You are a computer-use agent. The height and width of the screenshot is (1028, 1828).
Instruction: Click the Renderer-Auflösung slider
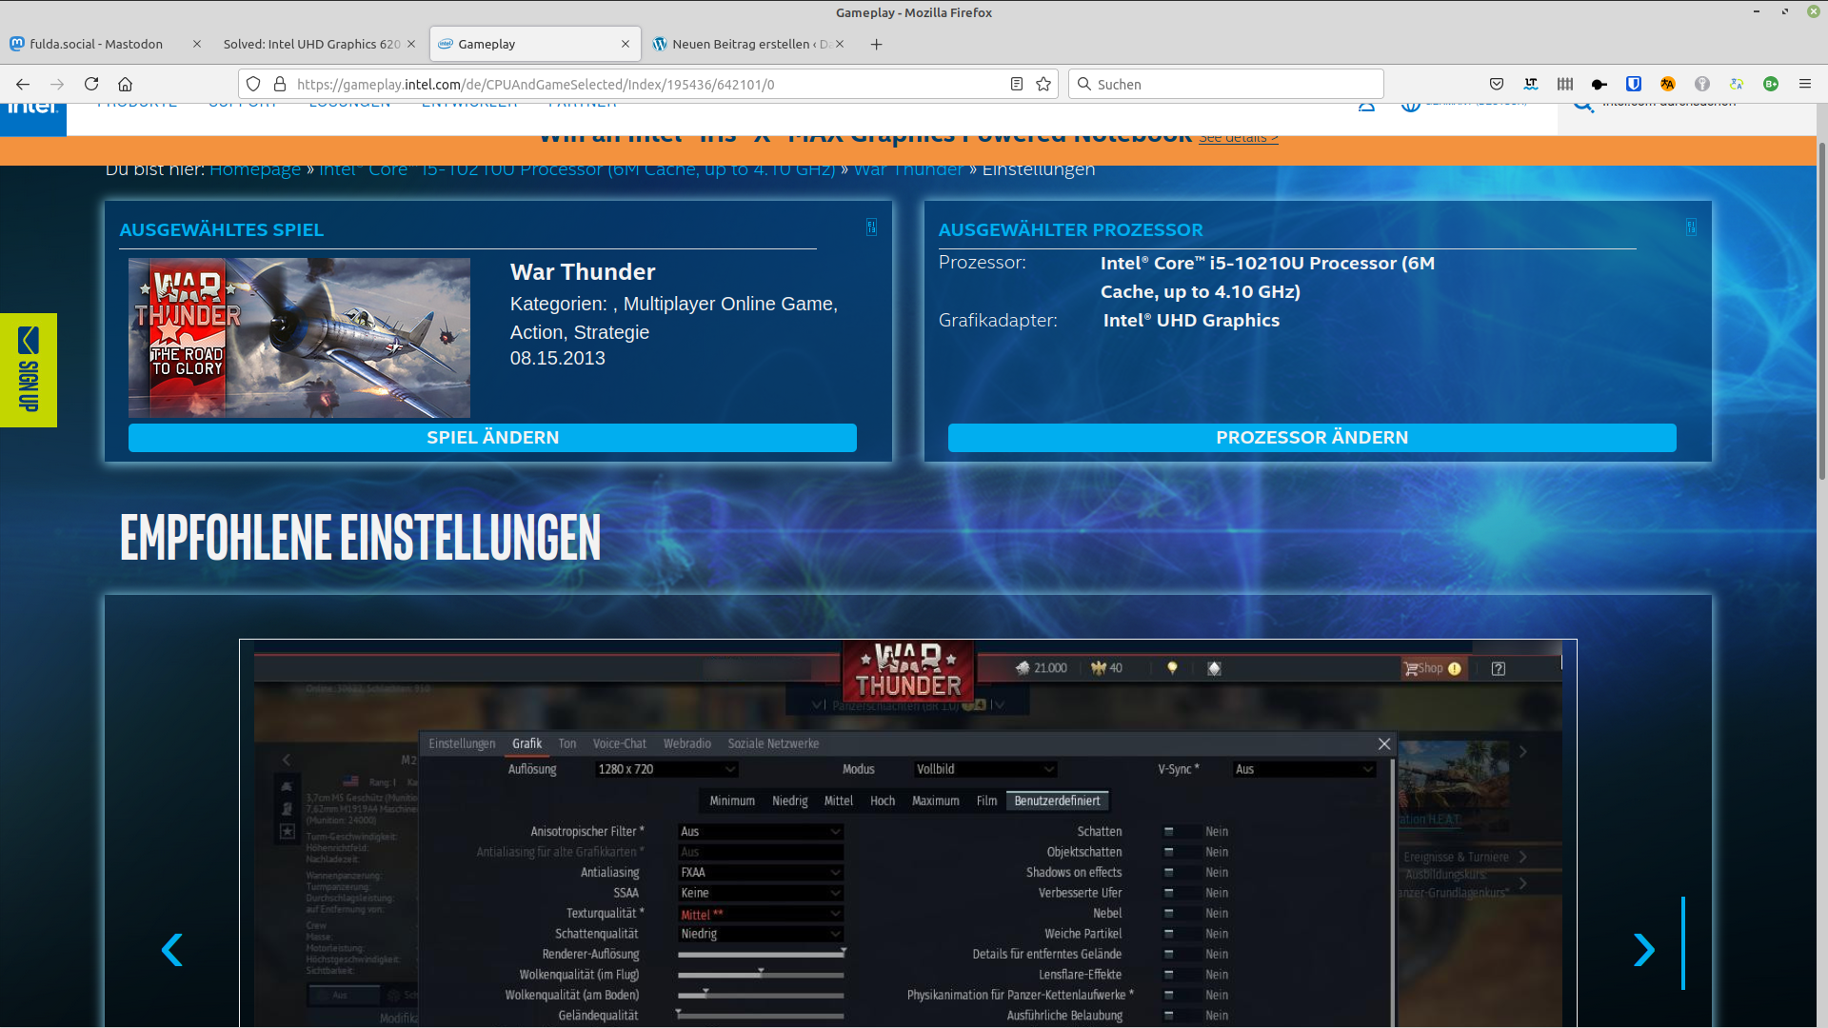761,955
